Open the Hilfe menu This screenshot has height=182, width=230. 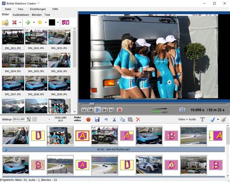55,9
